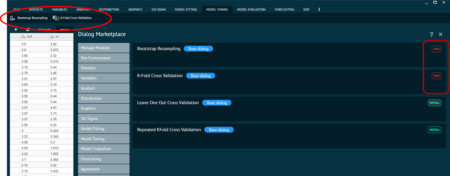The width and height of the screenshot is (450, 176).
Task: Hide the K-Fold Cross Validation dialog
Action: click(436, 76)
